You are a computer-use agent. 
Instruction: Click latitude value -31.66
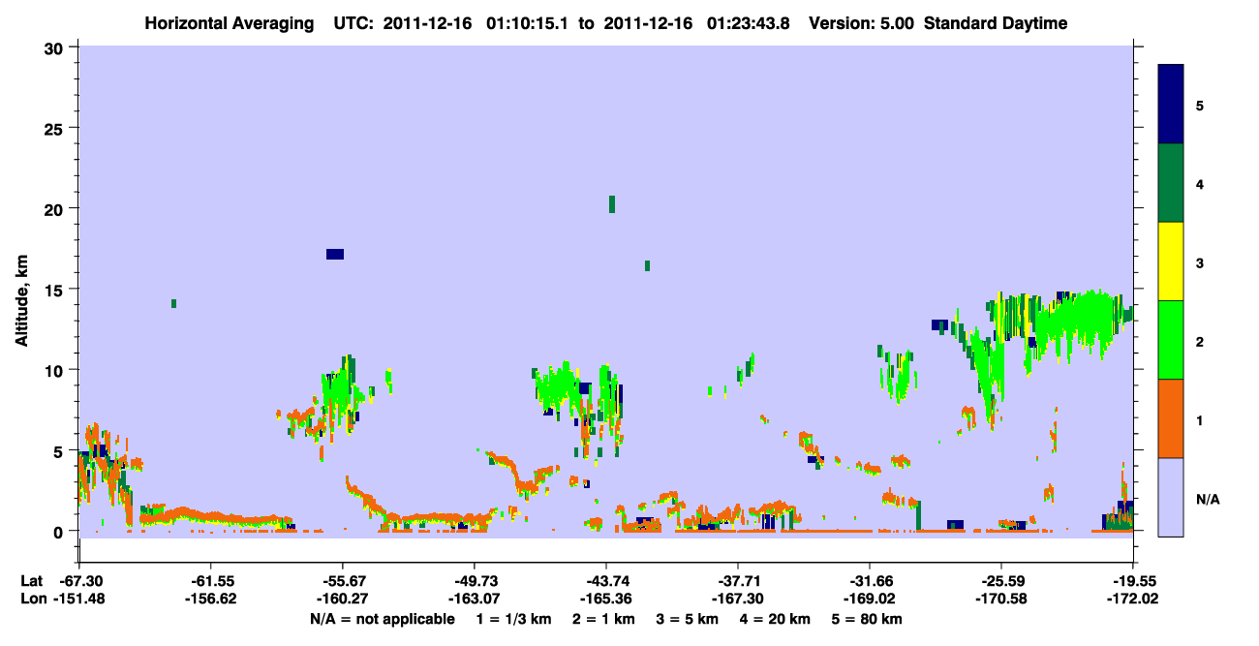coord(869,581)
